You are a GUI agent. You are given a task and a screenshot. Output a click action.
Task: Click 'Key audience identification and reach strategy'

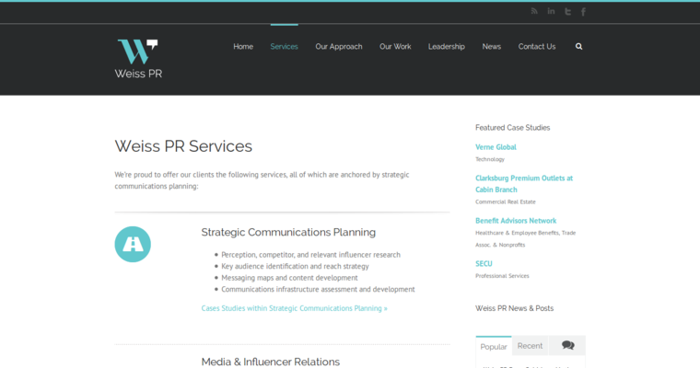(x=295, y=266)
